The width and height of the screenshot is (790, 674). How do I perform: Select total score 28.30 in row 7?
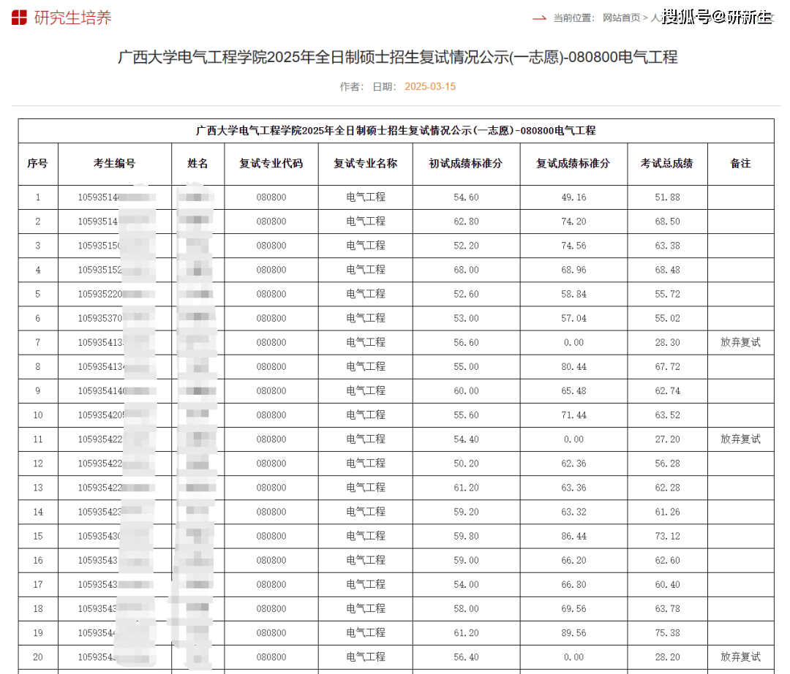(x=667, y=342)
